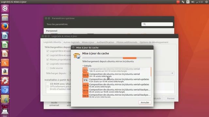Click the Annuler button
Screen dimensions: 209x117
[x=145, y=102]
